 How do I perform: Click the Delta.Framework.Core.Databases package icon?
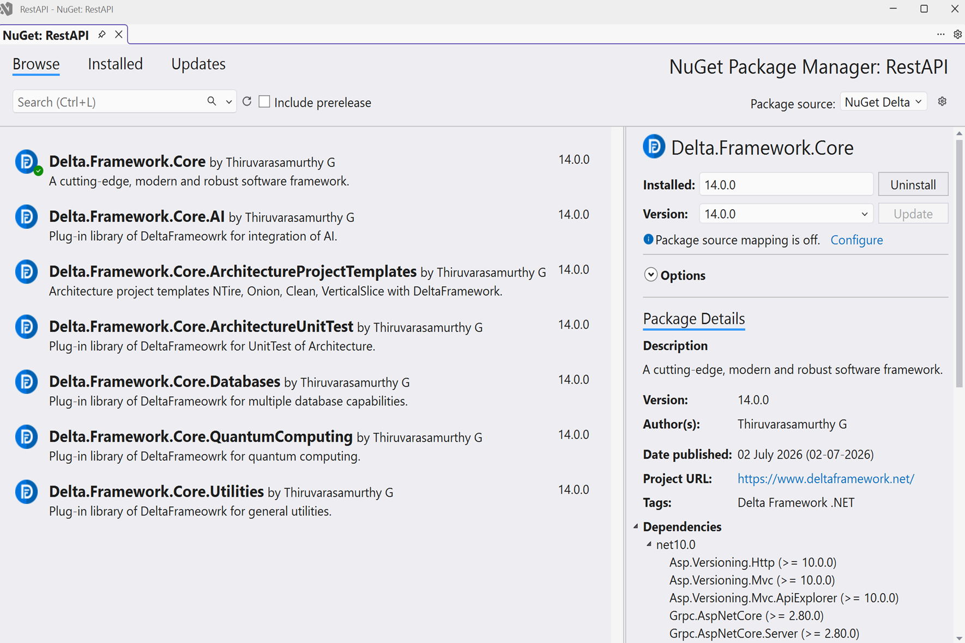pos(26,381)
